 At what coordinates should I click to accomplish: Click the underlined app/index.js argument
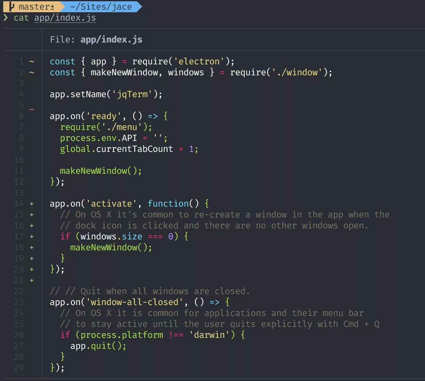(65, 18)
